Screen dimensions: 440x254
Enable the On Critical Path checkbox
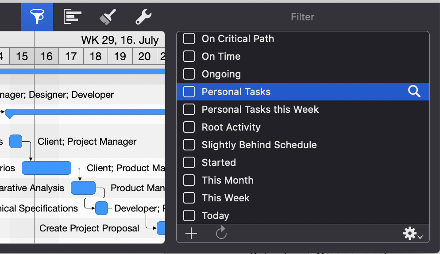tap(189, 38)
